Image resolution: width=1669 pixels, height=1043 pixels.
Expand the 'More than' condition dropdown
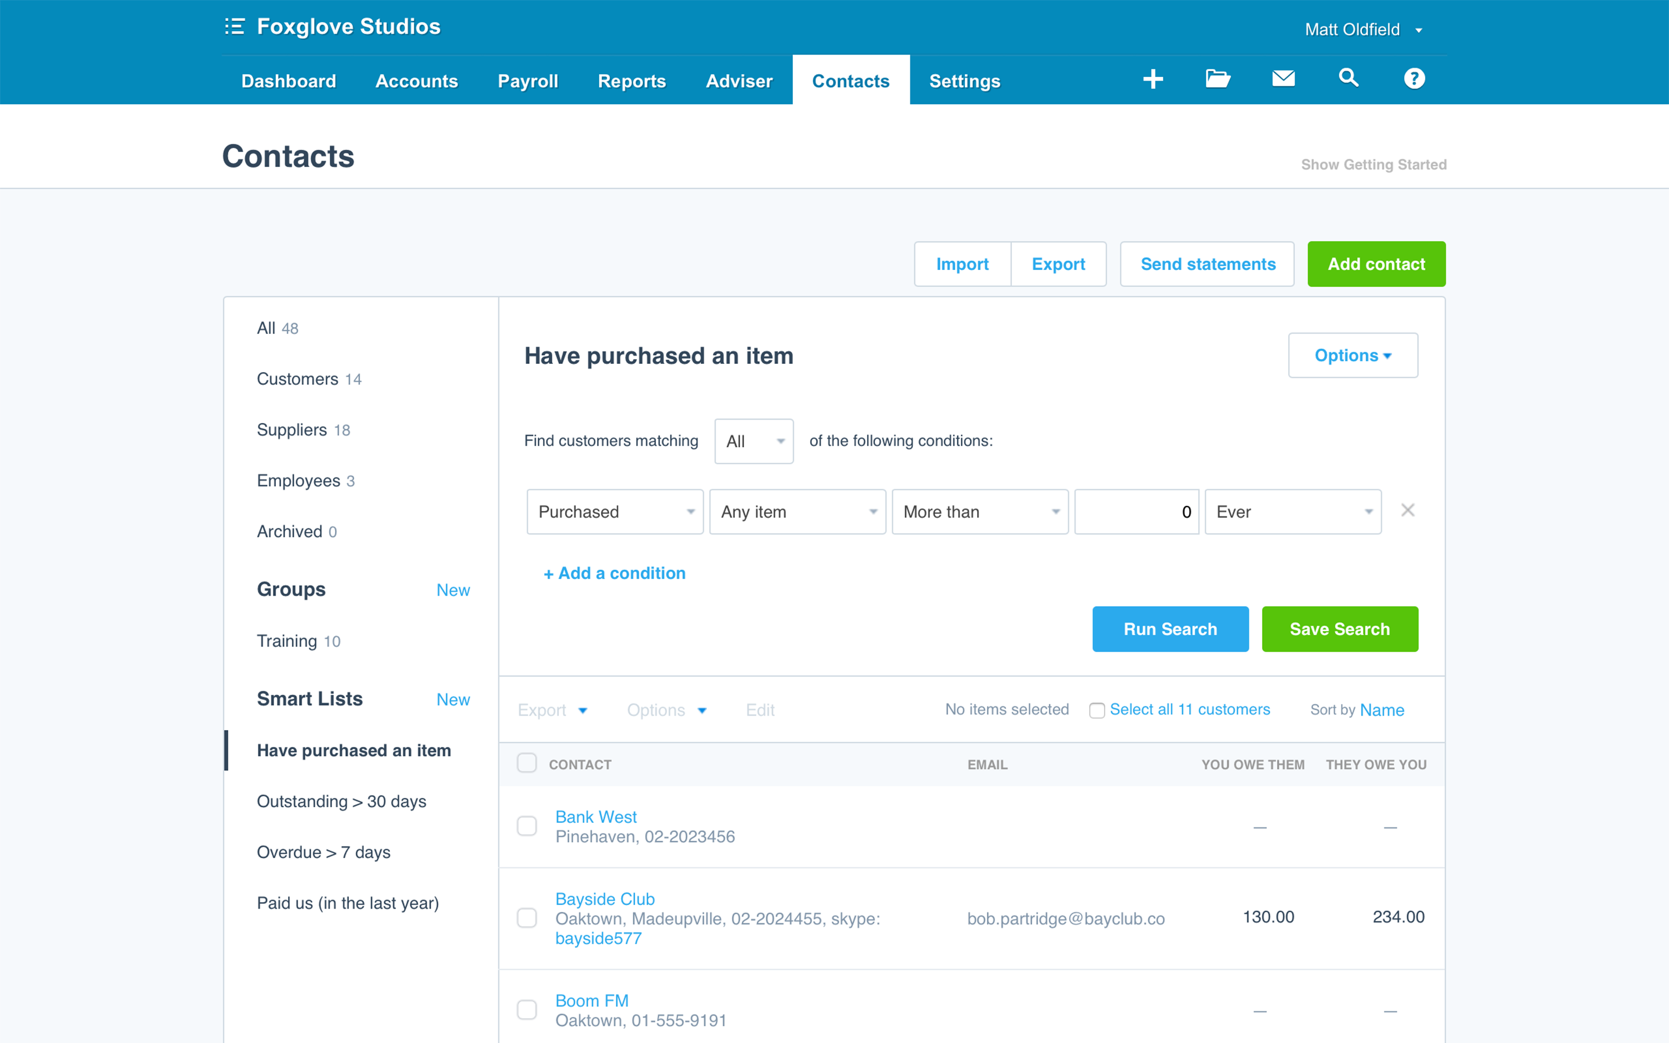click(x=979, y=511)
